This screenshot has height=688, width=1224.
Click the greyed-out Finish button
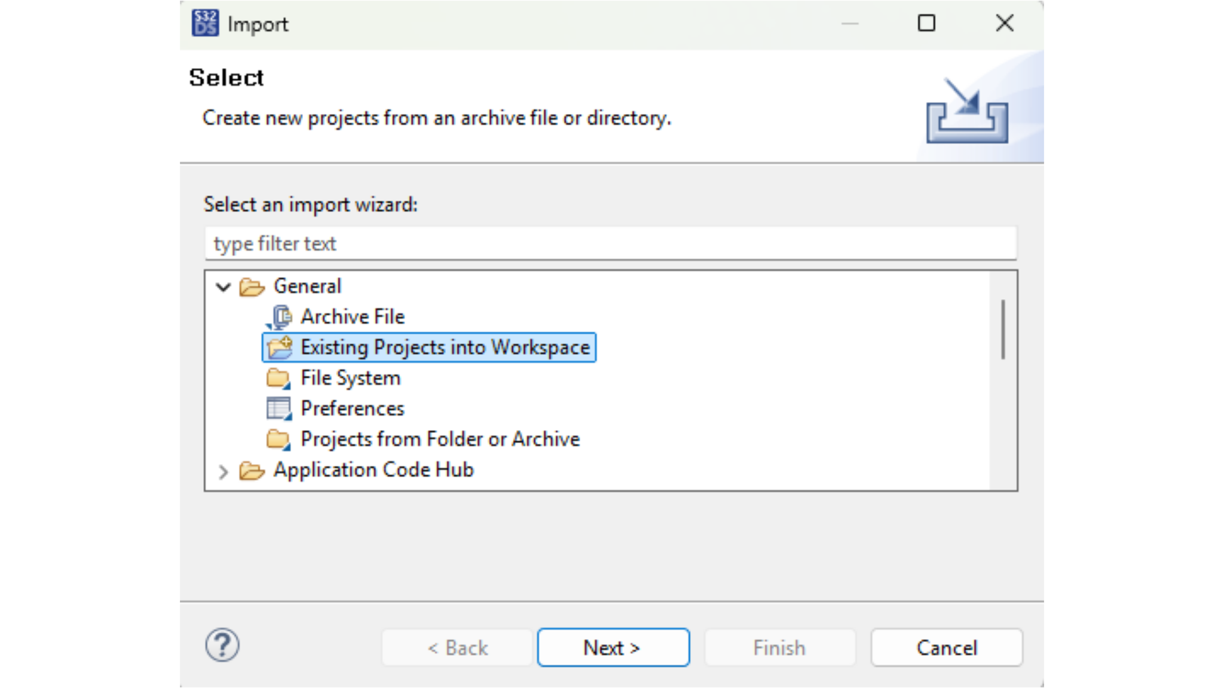(780, 647)
